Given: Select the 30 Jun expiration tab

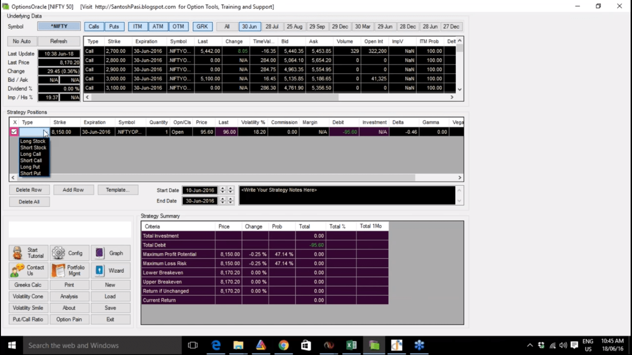Looking at the screenshot, I should [x=250, y=26].
